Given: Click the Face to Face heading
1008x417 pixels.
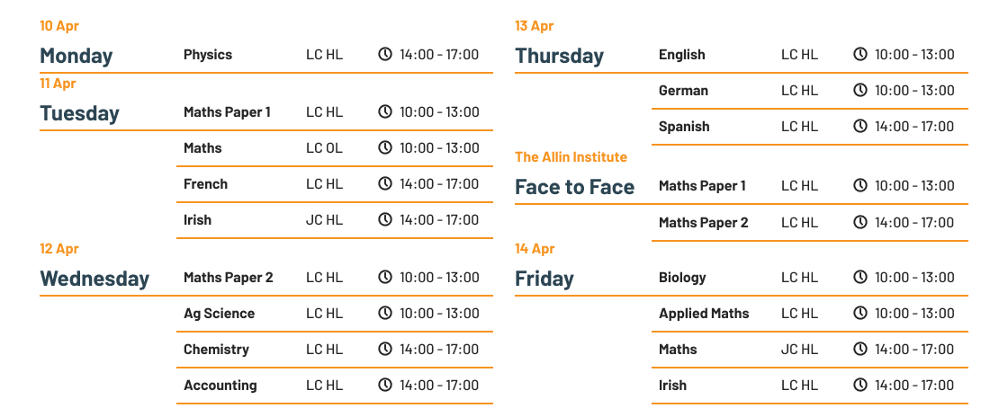Looking at the screenshot, I should coord(575,187).
